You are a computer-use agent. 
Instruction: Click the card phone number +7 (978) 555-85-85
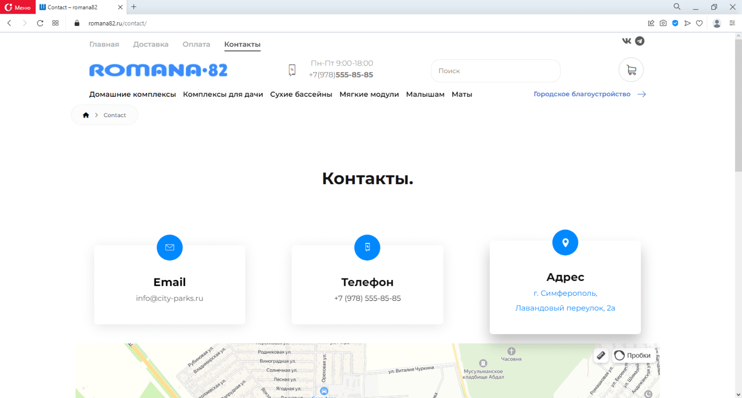coord(368,298)
